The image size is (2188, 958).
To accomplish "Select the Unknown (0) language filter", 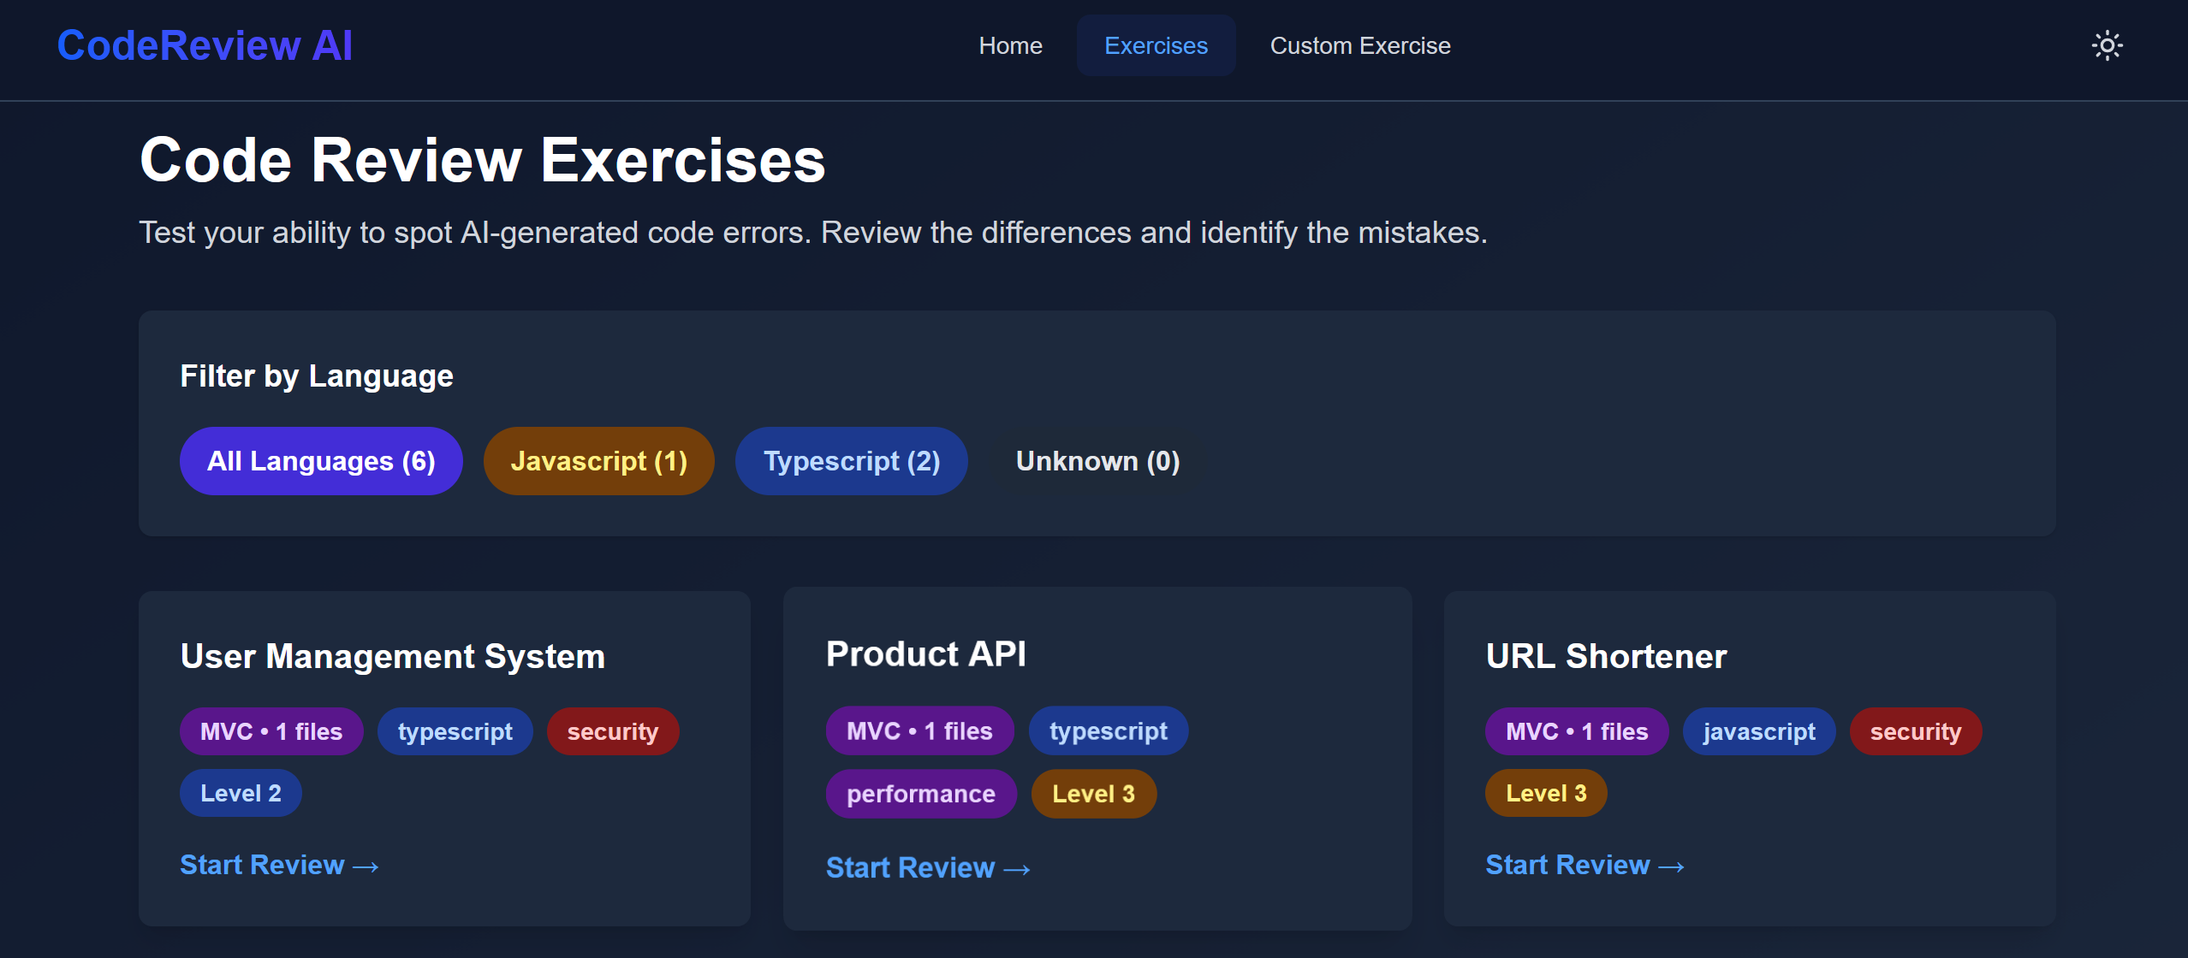I will [1097, 461].
